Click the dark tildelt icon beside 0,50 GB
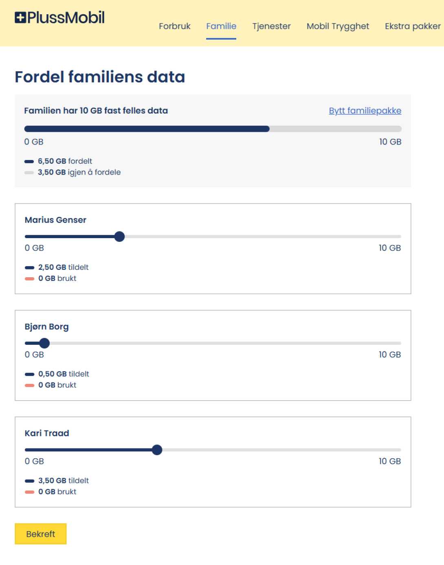This screenshot has height=565, width=444. 29,374
